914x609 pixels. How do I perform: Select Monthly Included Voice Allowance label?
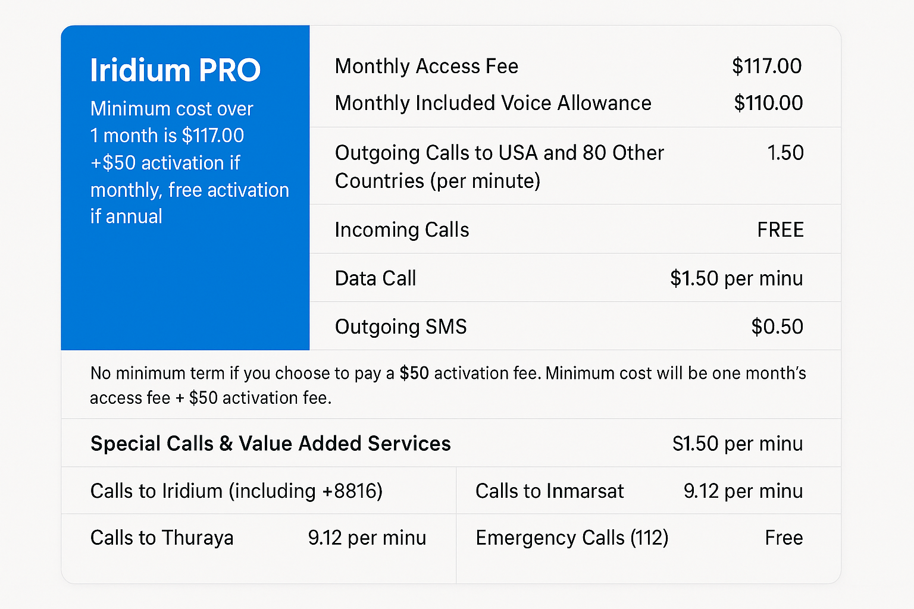[493, 103]
